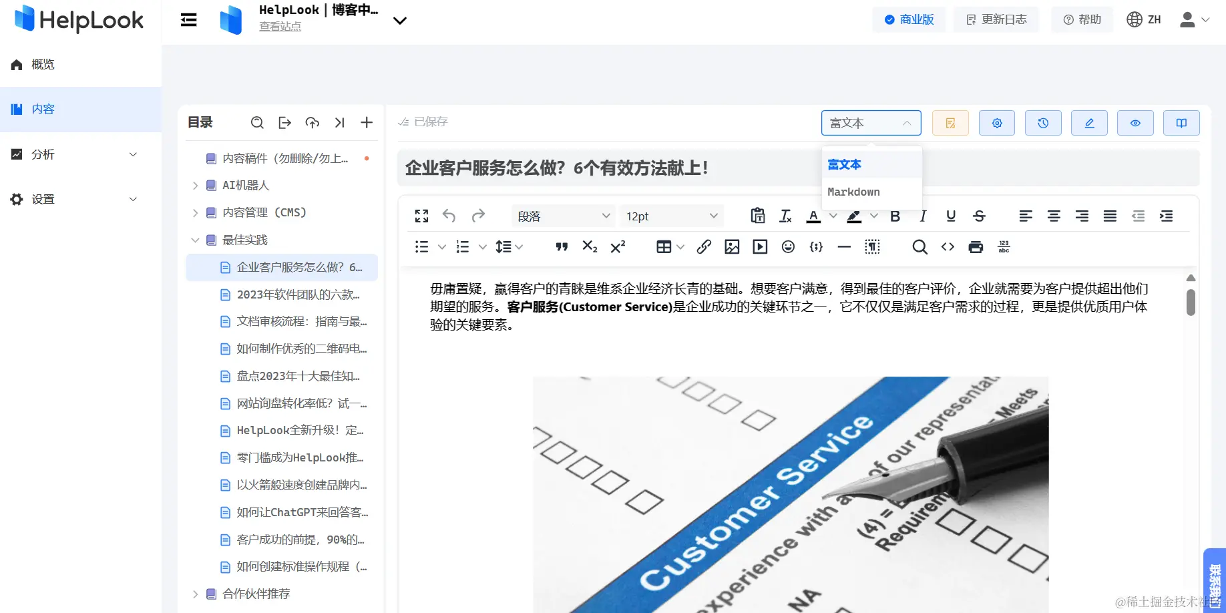This screenshot has height=613, width=1226.
Task: Click the book icon button in top bar
Action: 1181,123
